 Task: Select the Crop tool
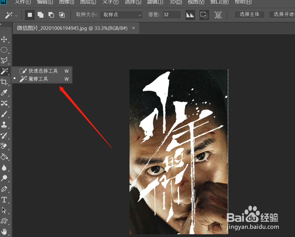4,82
